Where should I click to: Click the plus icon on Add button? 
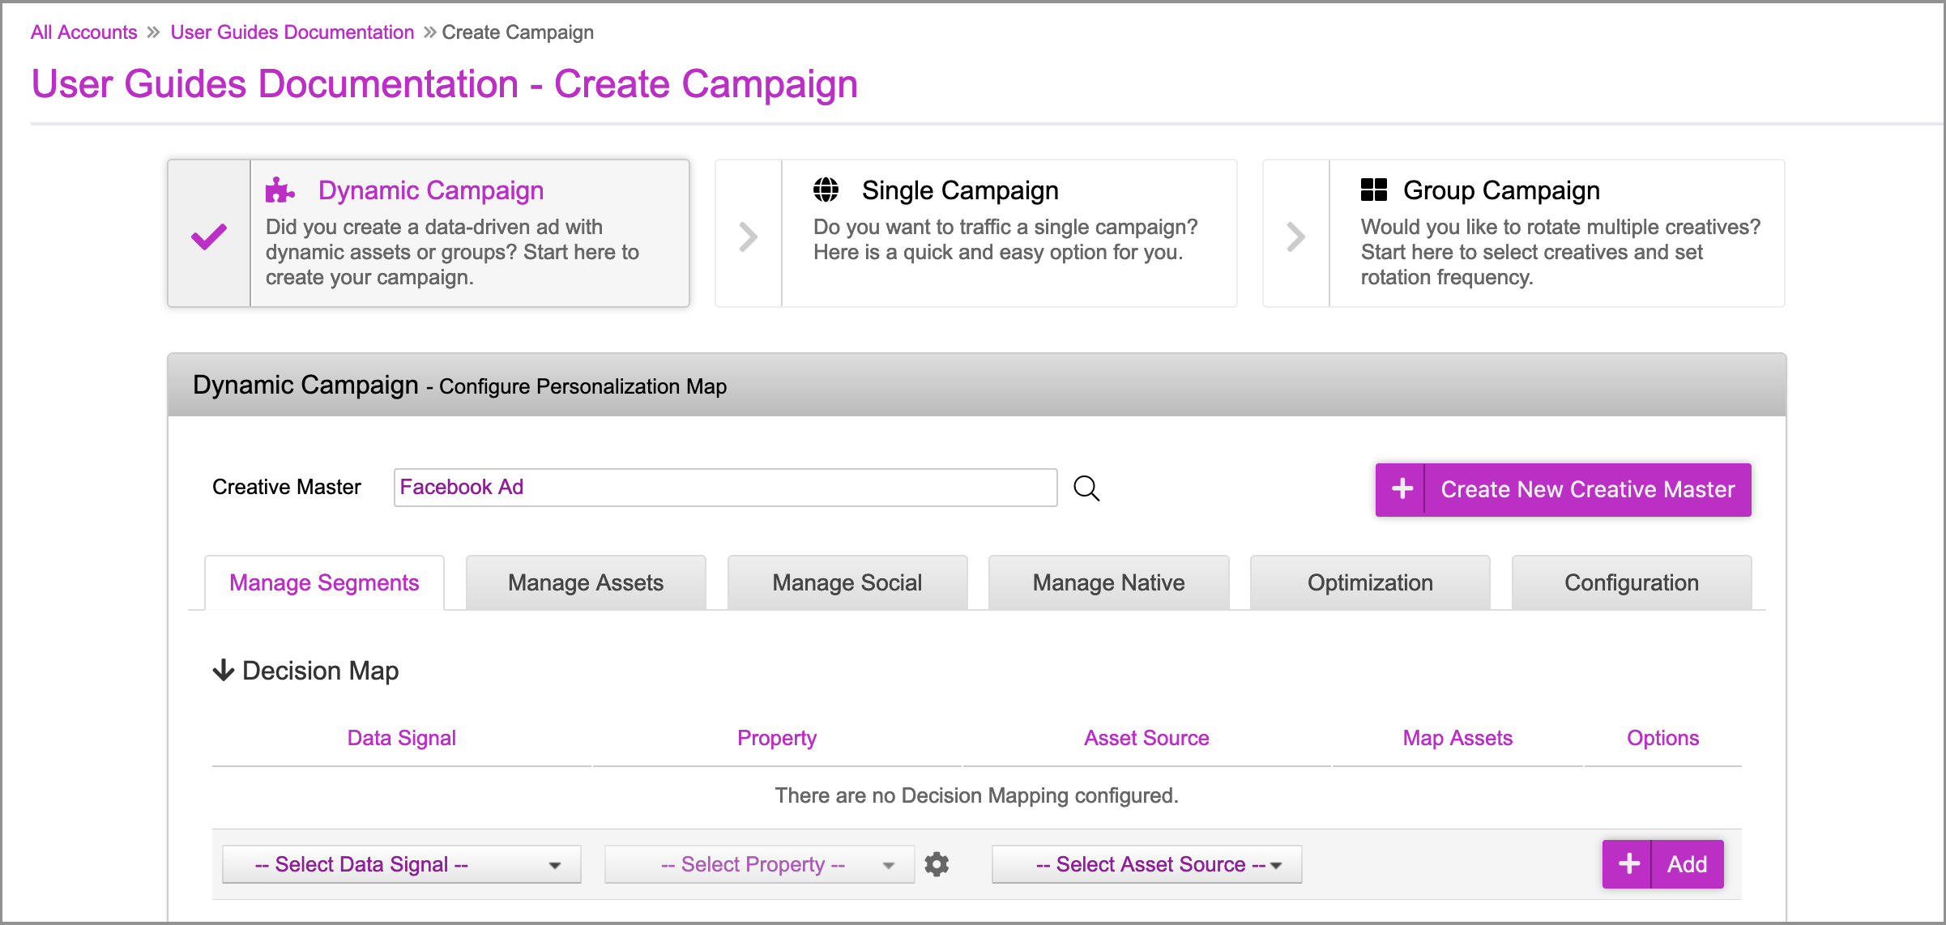point(1628,864)
